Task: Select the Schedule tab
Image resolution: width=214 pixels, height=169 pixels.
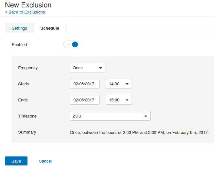Action: coord(50,28)
